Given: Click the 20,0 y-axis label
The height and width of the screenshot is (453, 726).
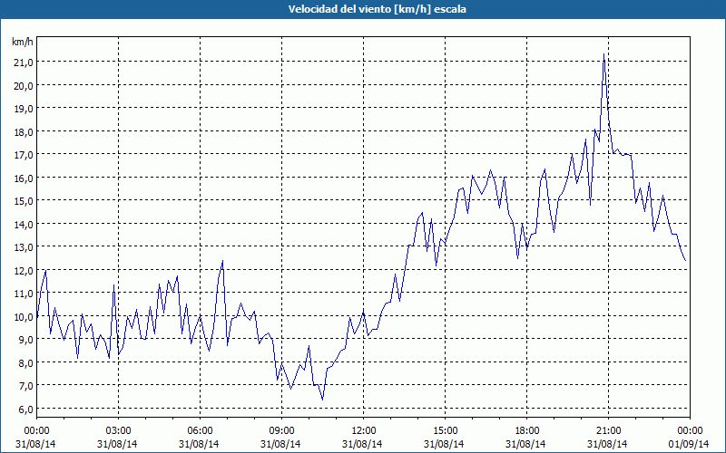Looking at the screenshot, I should pyautogui.click(x=25, y=85).
